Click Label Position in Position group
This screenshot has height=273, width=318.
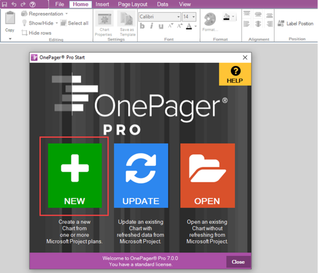point(295,24)
